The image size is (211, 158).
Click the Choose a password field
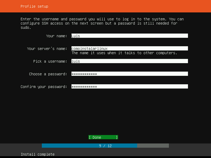point(129,74)
